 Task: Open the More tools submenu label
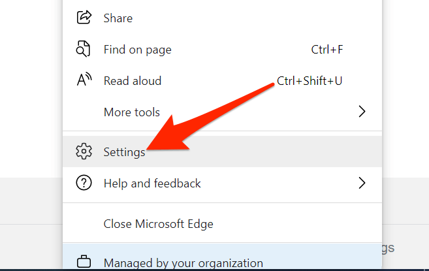click(132, 112)
